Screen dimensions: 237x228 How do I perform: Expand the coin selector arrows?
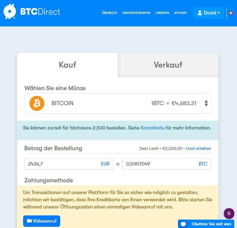coord(206,103)
